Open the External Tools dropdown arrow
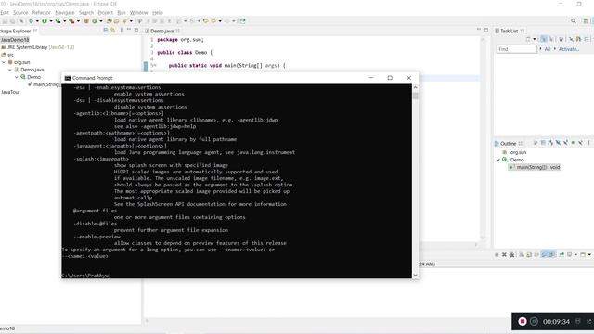Viewport: 594px width, 334px height. [78, 21]
